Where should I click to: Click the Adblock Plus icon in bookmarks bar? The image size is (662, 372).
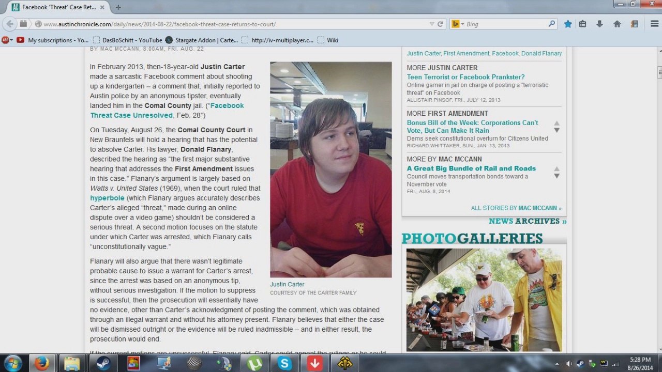(6, 40)
